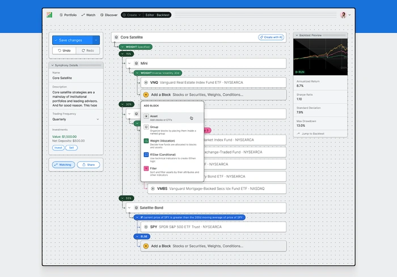
Task: Click the blue If/Else icon
Action: [146, 154]
